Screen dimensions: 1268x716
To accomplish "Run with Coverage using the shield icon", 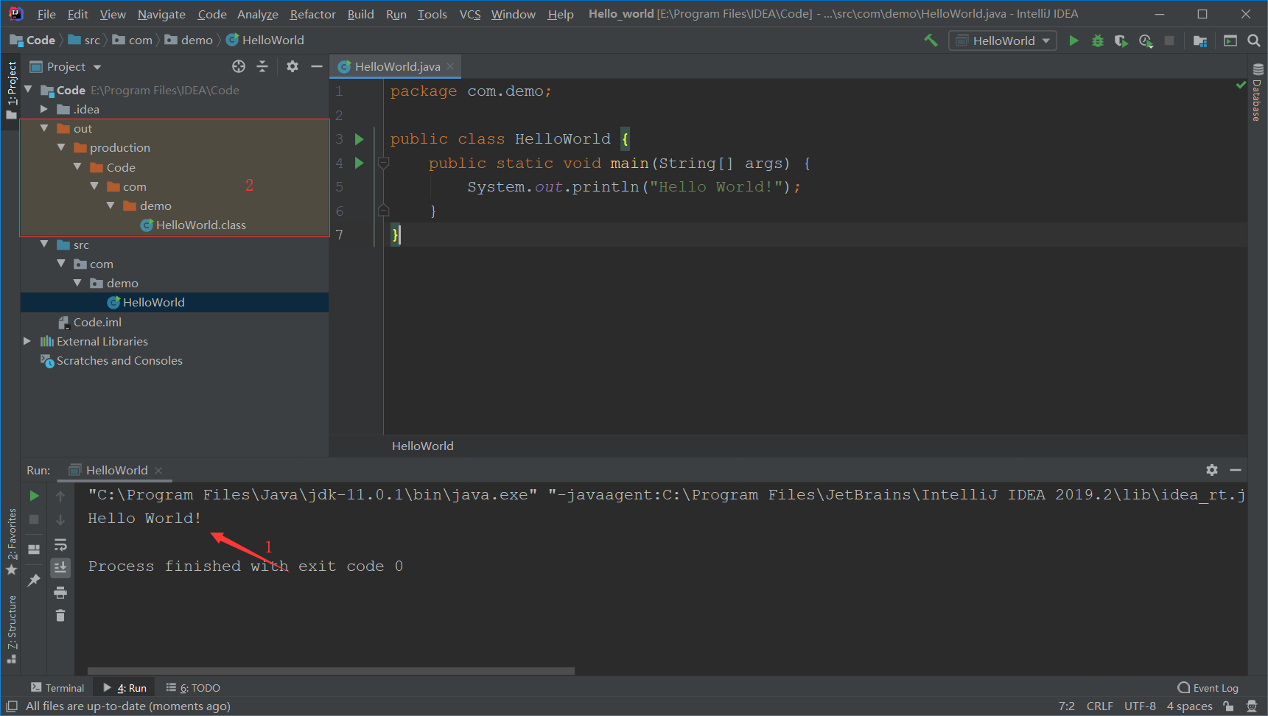I will tap(1121, 41).
